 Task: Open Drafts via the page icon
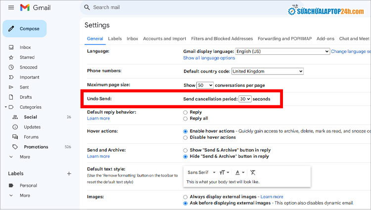point(11,97)
